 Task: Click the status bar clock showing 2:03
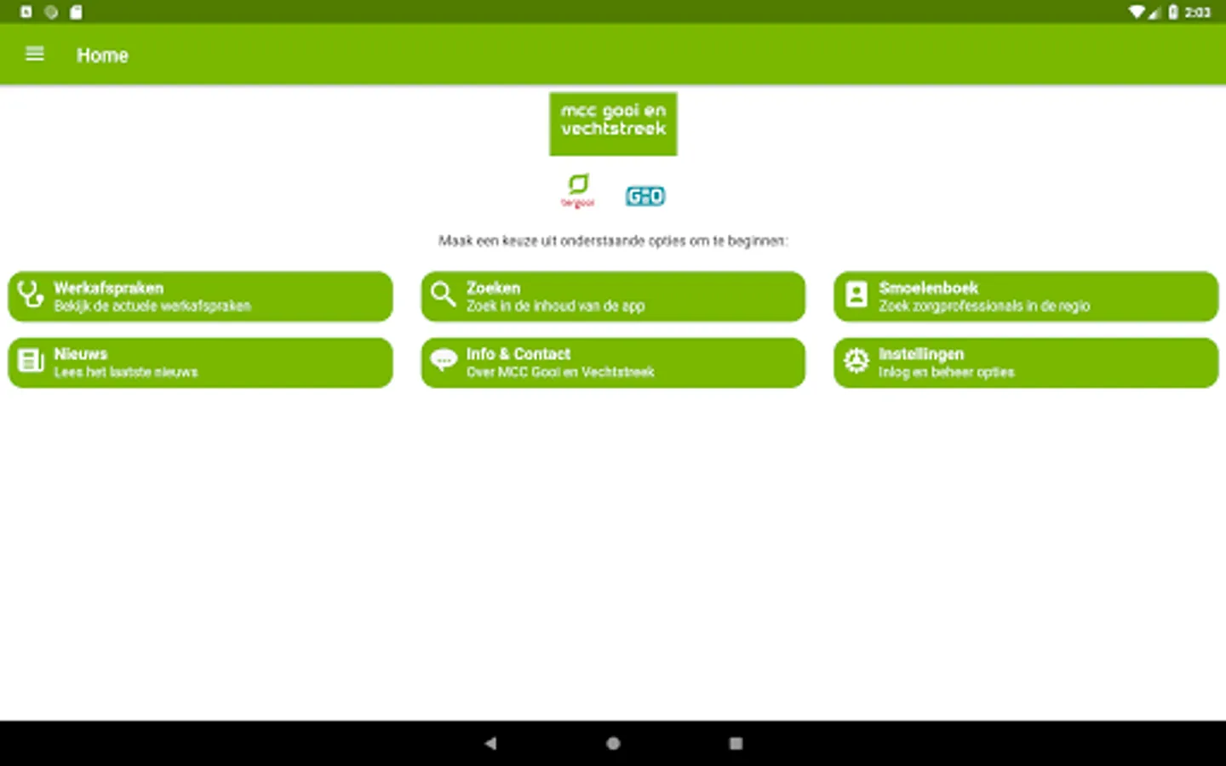point(1198,12)
